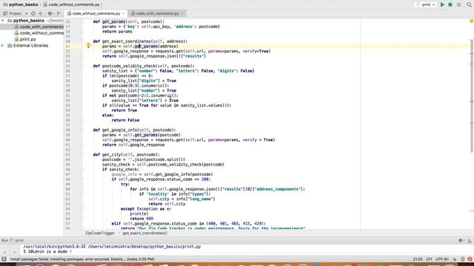Image resolution: width=474 pixels, height=266 pixels.
Task: Click the 21:25 cursor position indicator
Action: [x=418, y=259]
